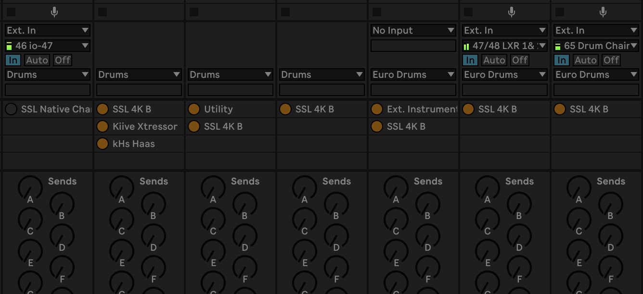Click empty input channel box below No Input
Image resolution: width=643 pixels, height=294 pixels.
[413, 46]
